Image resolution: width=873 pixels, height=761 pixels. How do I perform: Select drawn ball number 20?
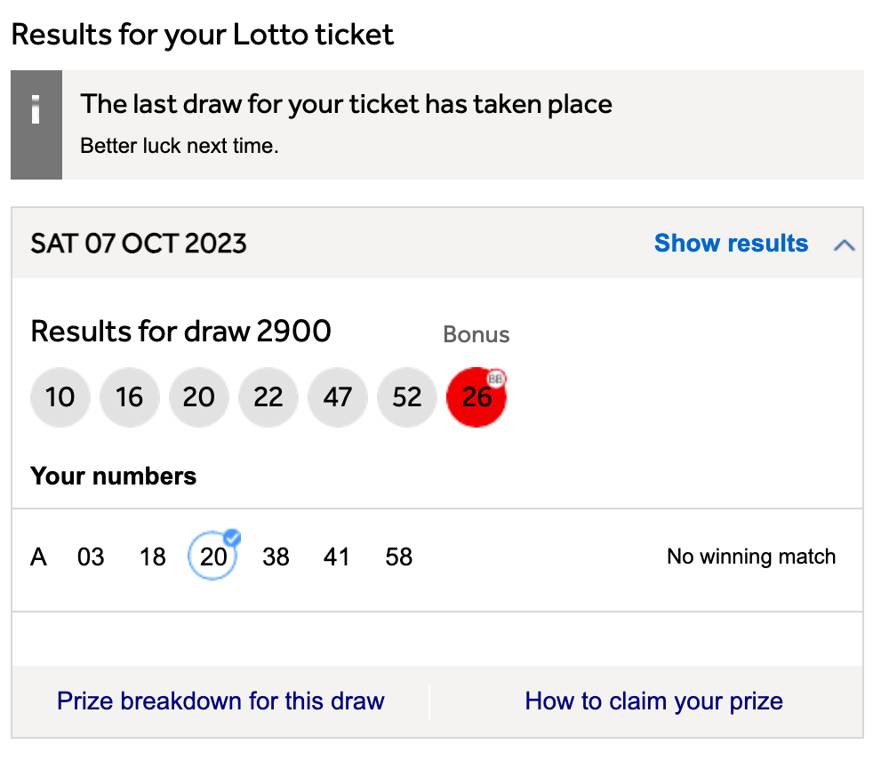point(199,397)
